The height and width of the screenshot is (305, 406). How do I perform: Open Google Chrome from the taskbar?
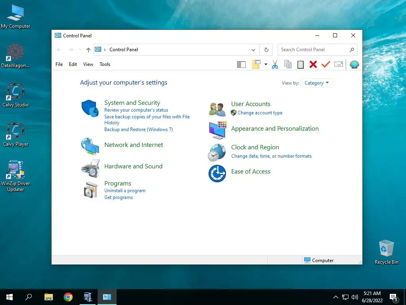coord(68,297)
